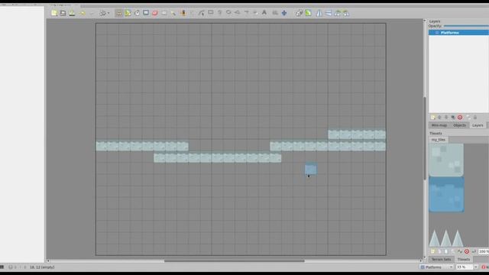Click the vertical scrollbar beside the map
The image size is (489, 275).
pyautogui.click(x=425, y=138)
